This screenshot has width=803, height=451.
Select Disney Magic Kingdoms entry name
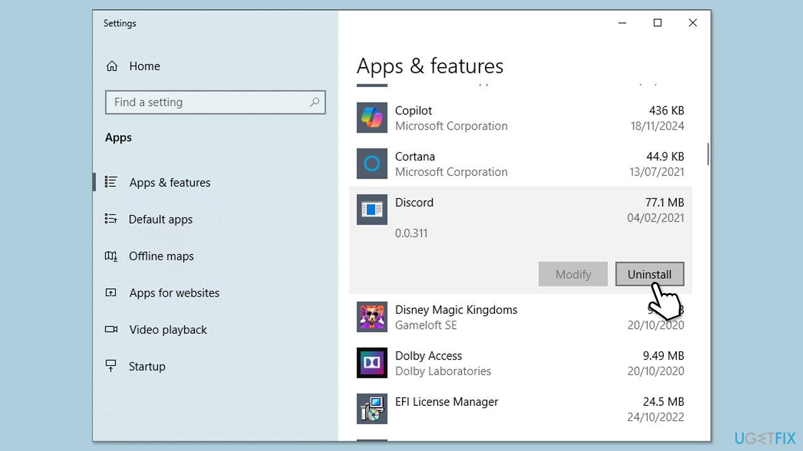456,309
